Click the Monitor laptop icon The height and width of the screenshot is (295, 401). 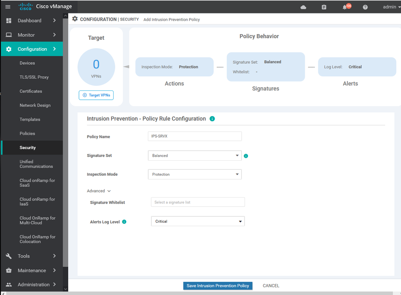coord(9,35)
